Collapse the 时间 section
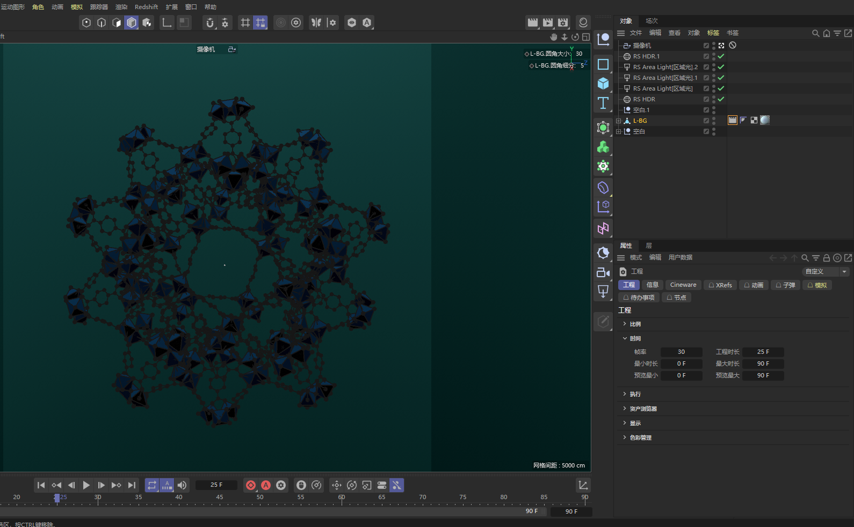 (625, 338)
